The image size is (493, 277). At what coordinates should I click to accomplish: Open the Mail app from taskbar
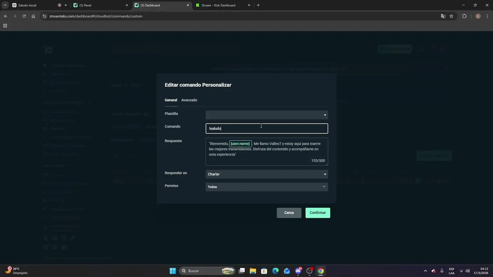coord(287,271)
